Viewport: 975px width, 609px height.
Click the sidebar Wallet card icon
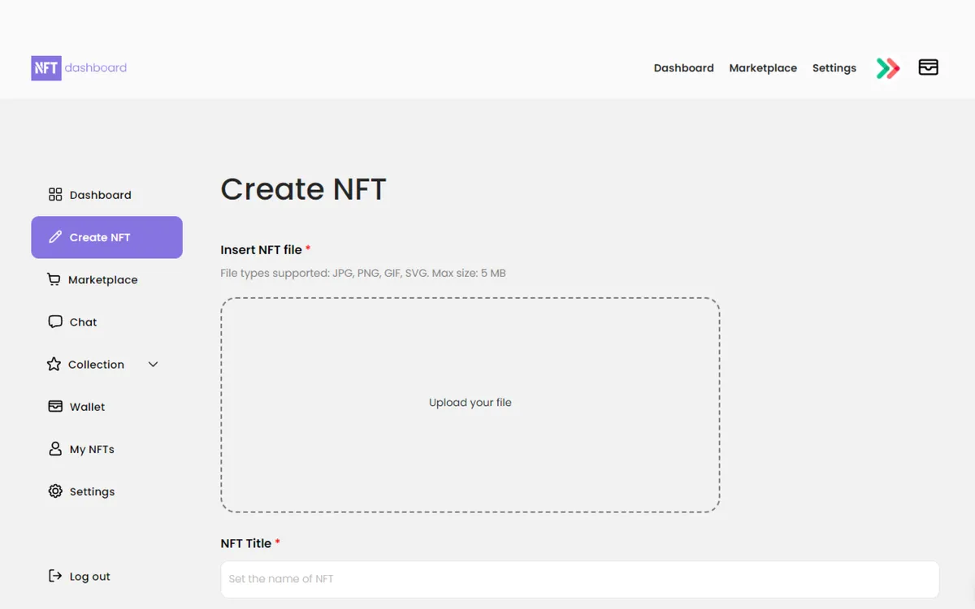tap(55, 406)
